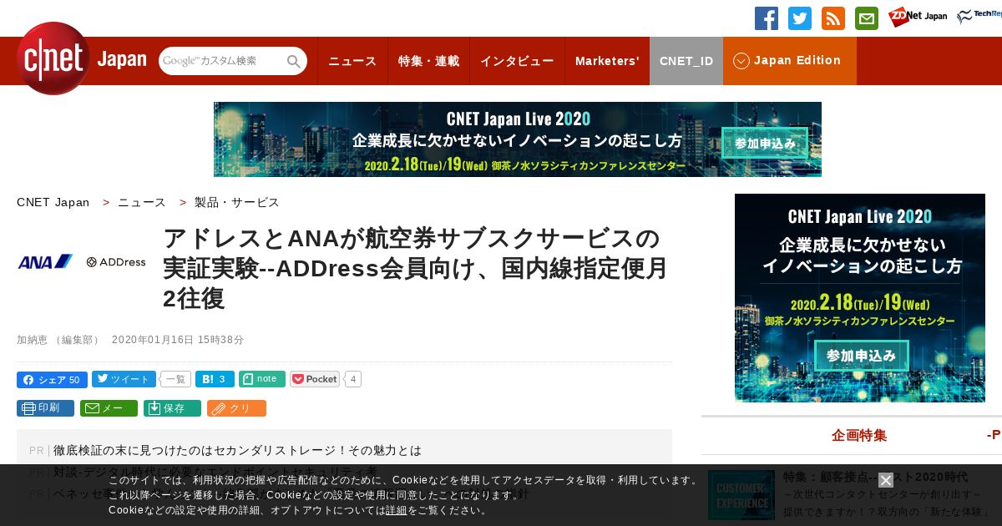The image size is (1002, 526).
Task: Open 特集：顧客接点 sidebar article link
Action: [x=875, y=477]
